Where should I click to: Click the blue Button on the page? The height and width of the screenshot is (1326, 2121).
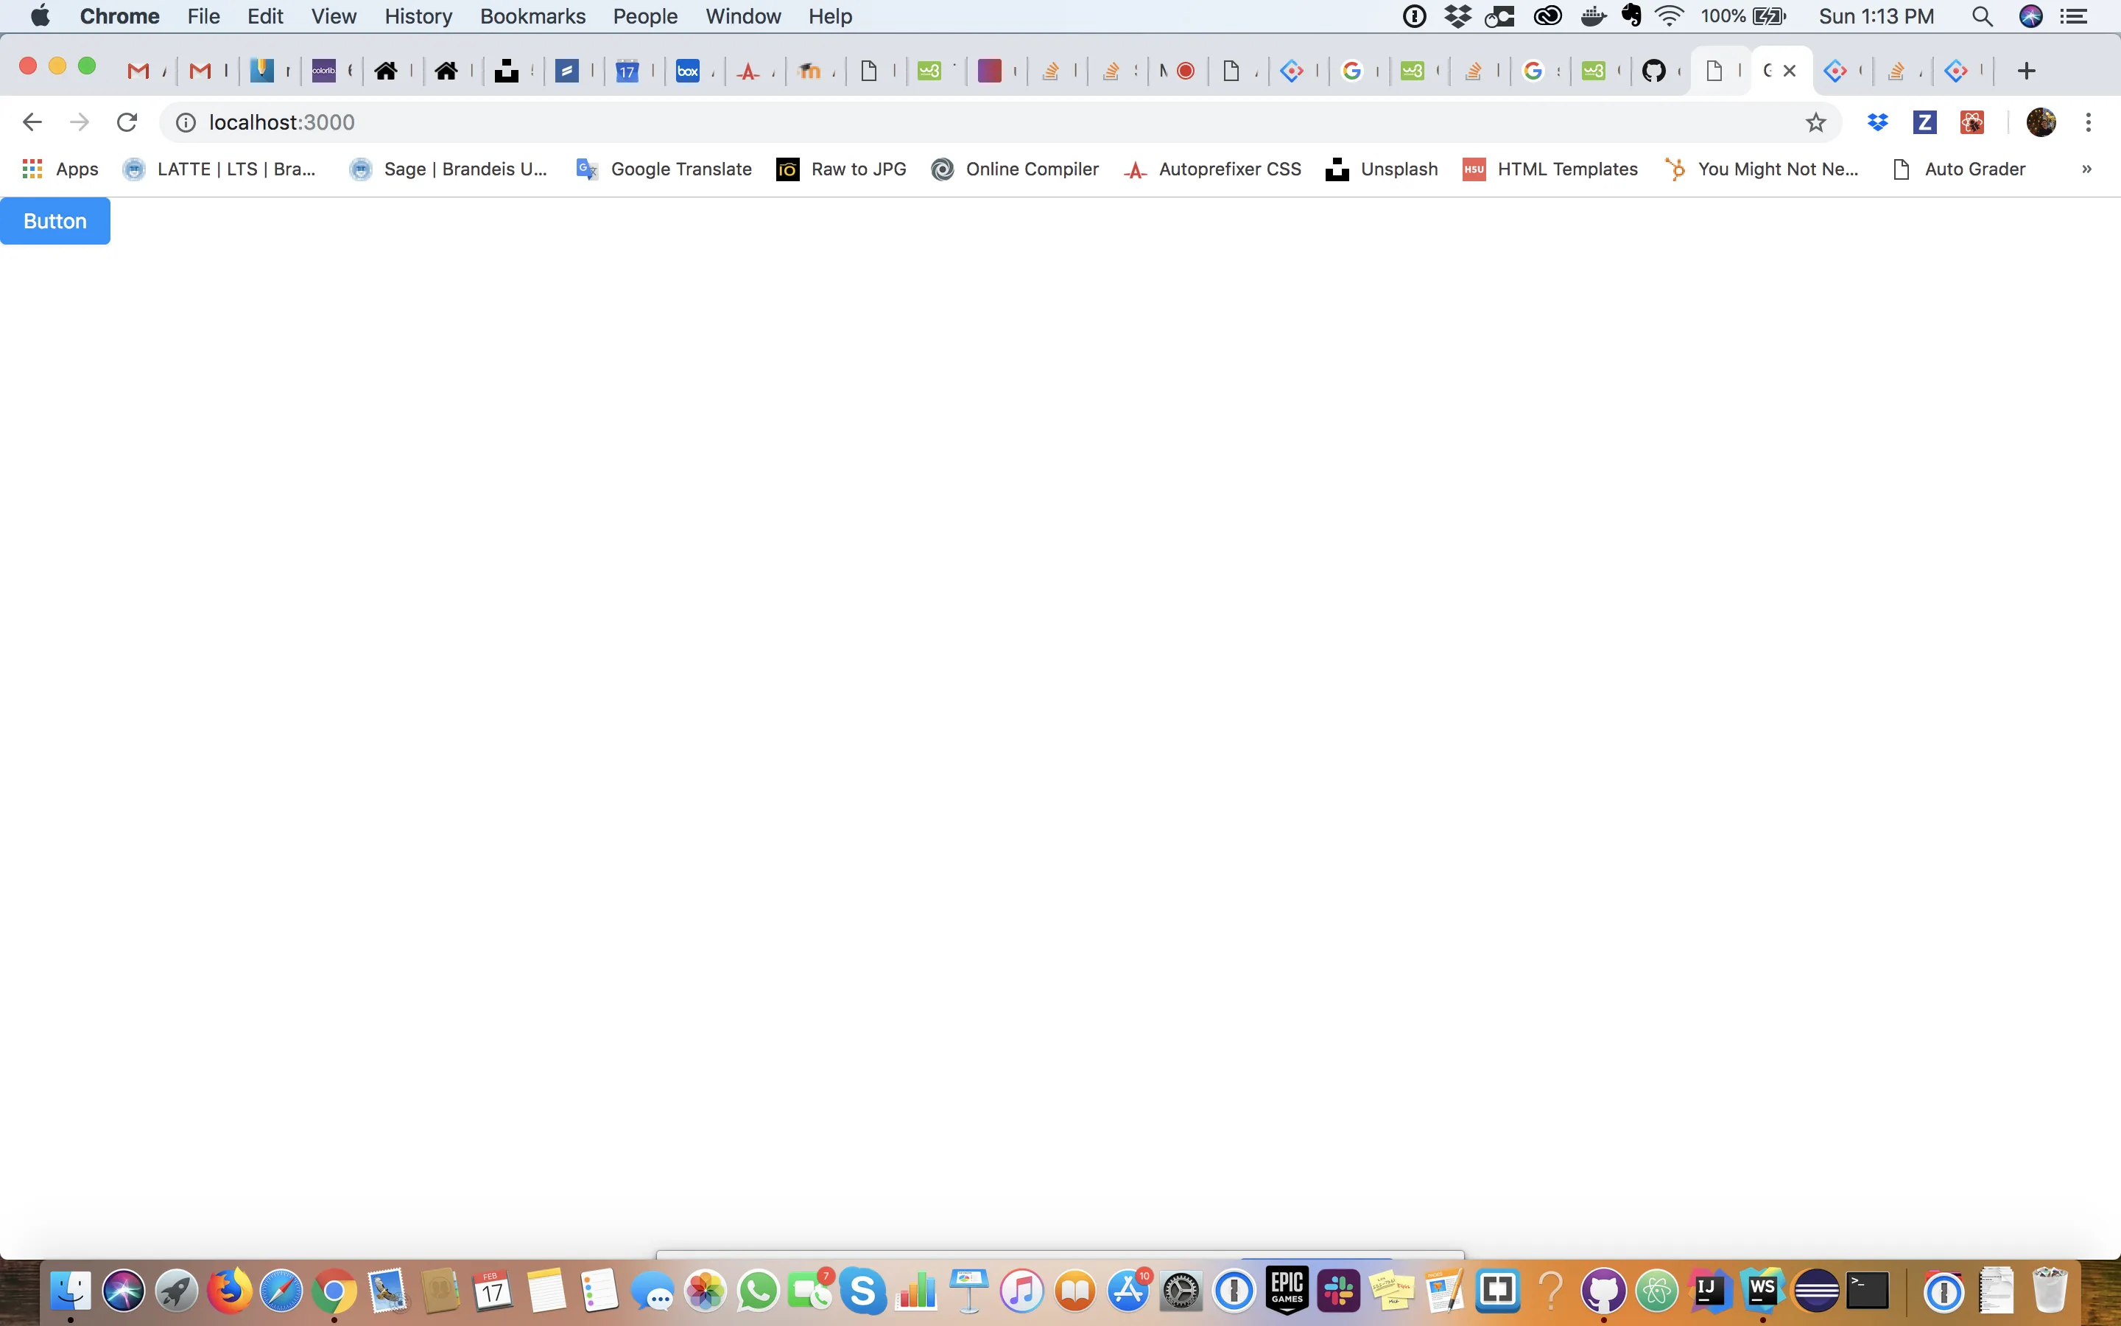55,221
